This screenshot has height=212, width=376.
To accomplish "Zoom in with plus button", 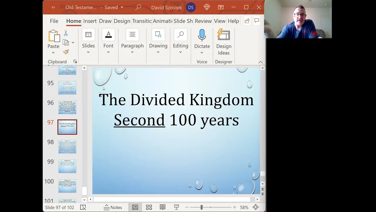I will click(234, 207).
